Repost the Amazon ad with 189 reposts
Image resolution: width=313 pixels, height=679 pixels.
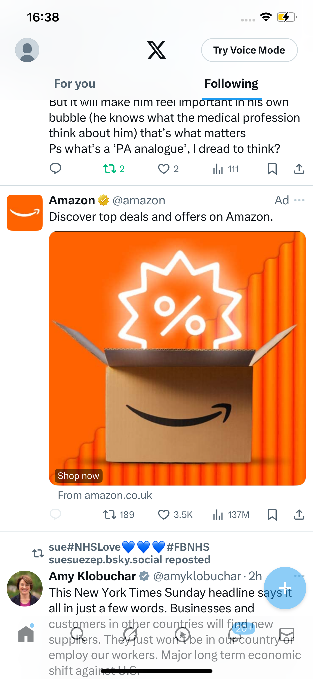click(118, 515)
